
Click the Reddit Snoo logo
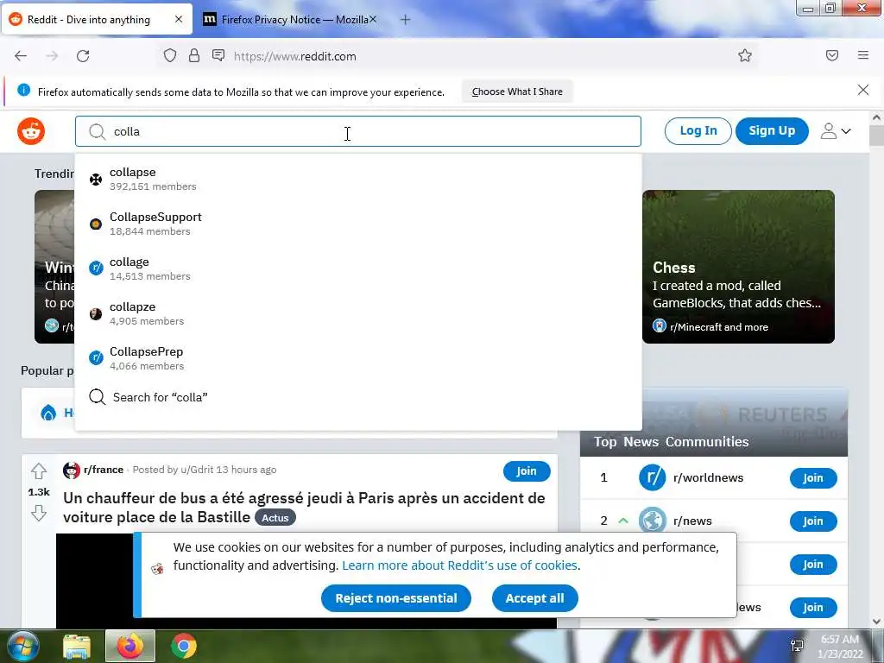(x=31, y=131)
